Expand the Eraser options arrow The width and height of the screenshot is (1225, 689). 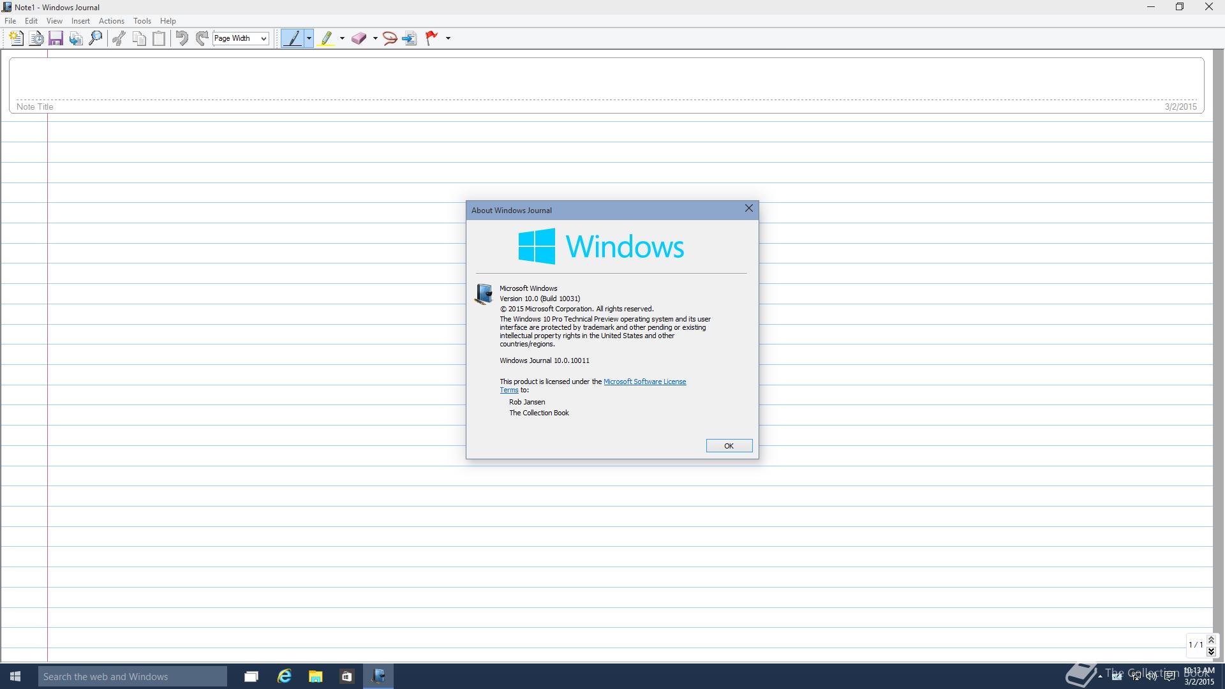point(375,38)
